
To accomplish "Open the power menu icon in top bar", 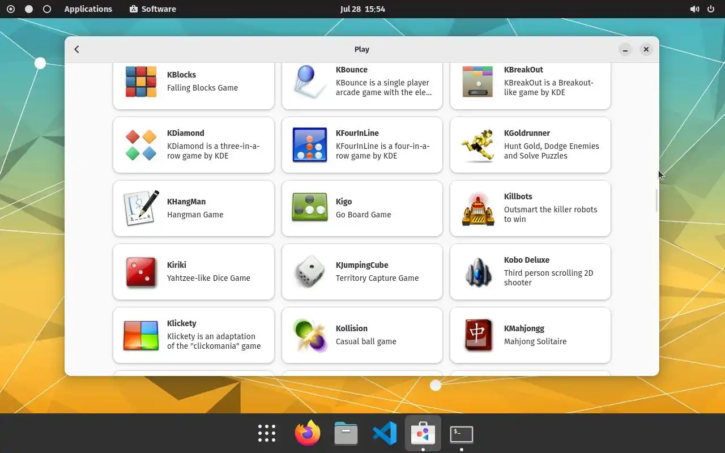I will click(x=711, y=9).
